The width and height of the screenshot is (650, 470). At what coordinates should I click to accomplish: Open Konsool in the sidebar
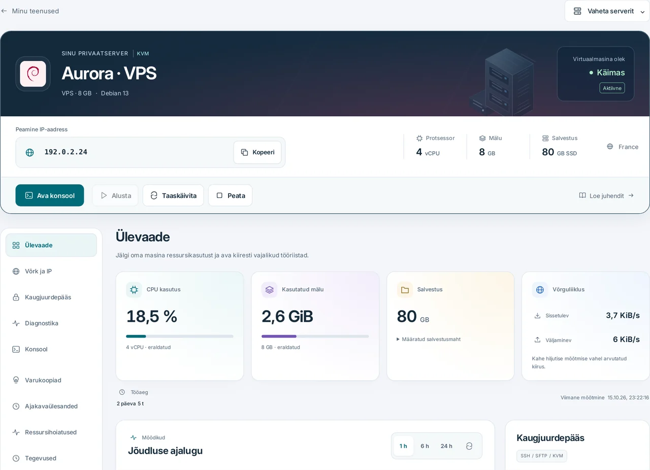pos(51,349)
